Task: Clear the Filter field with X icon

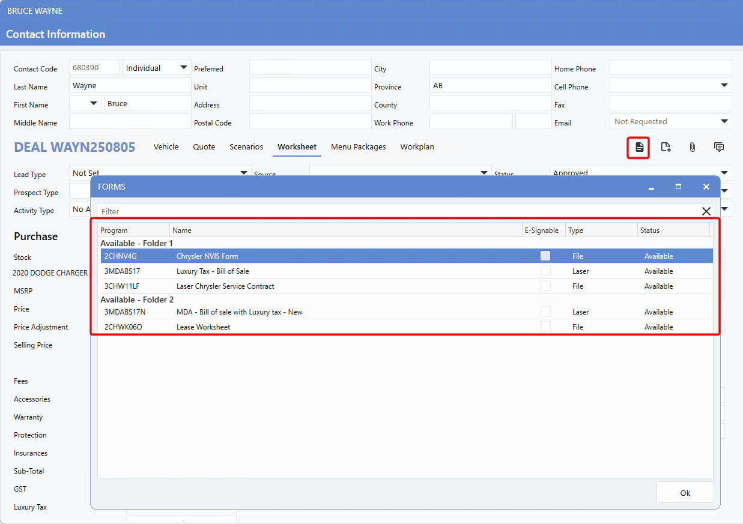Action: (706, 211)
